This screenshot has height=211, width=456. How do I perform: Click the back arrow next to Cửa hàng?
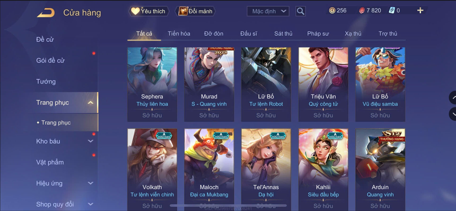(x=46, y=12)
